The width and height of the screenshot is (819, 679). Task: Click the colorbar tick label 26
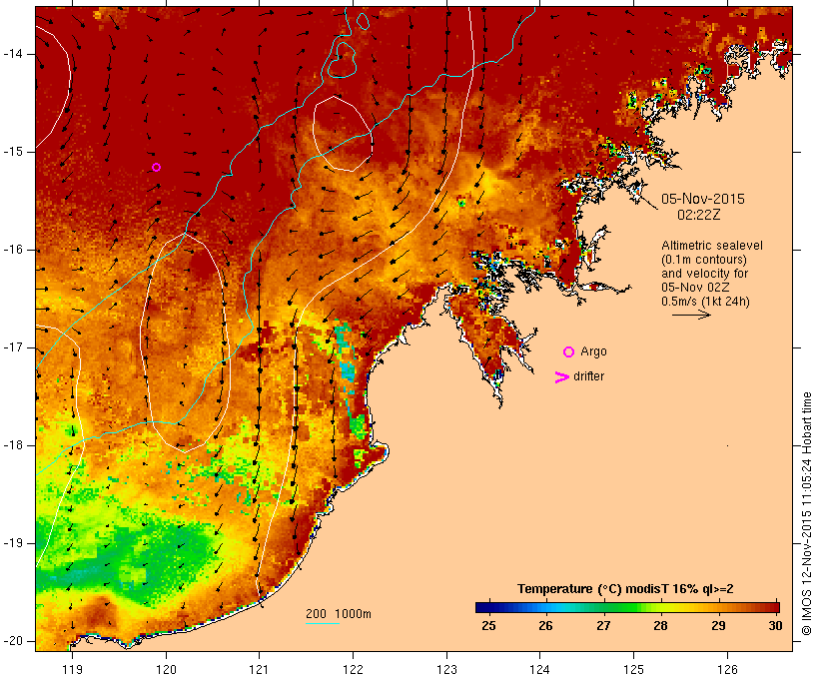click(545, 626)
